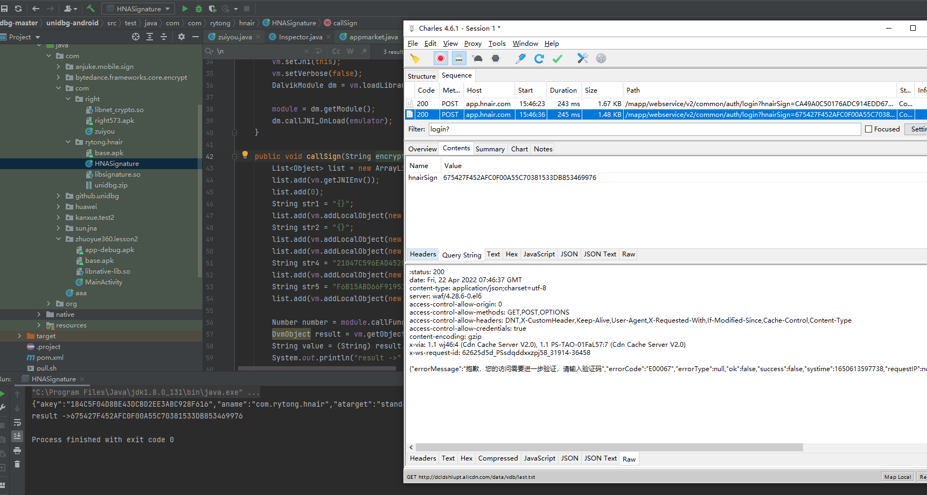Collapse the rytong.hnair package

pyautogui.click(x=68, y=142)
